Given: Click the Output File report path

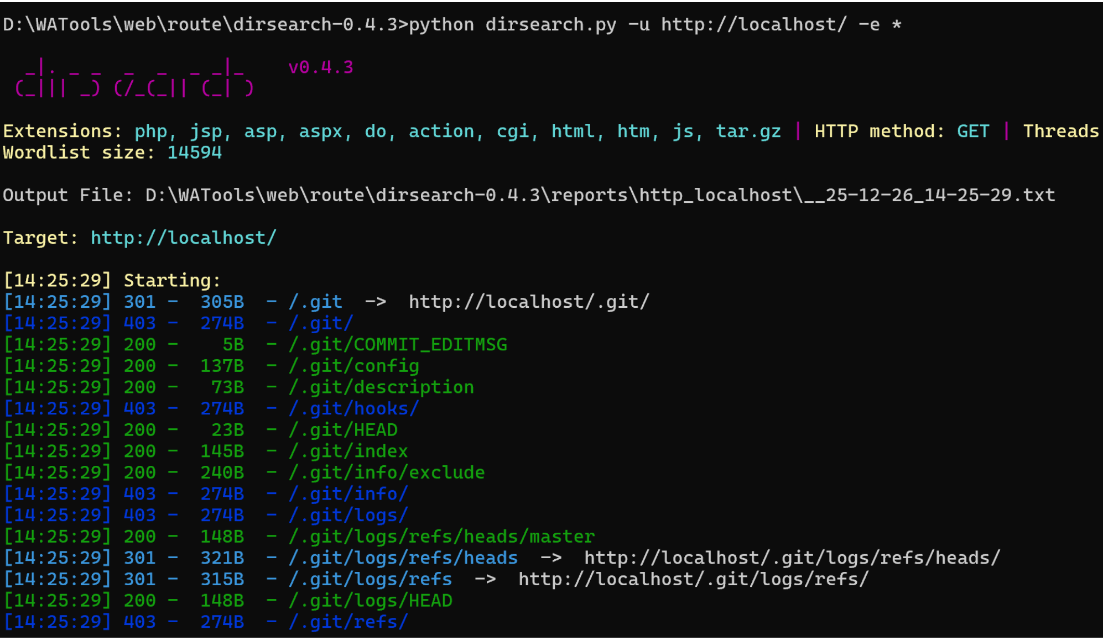Looking at the screenshot, I should coord(600,195).
